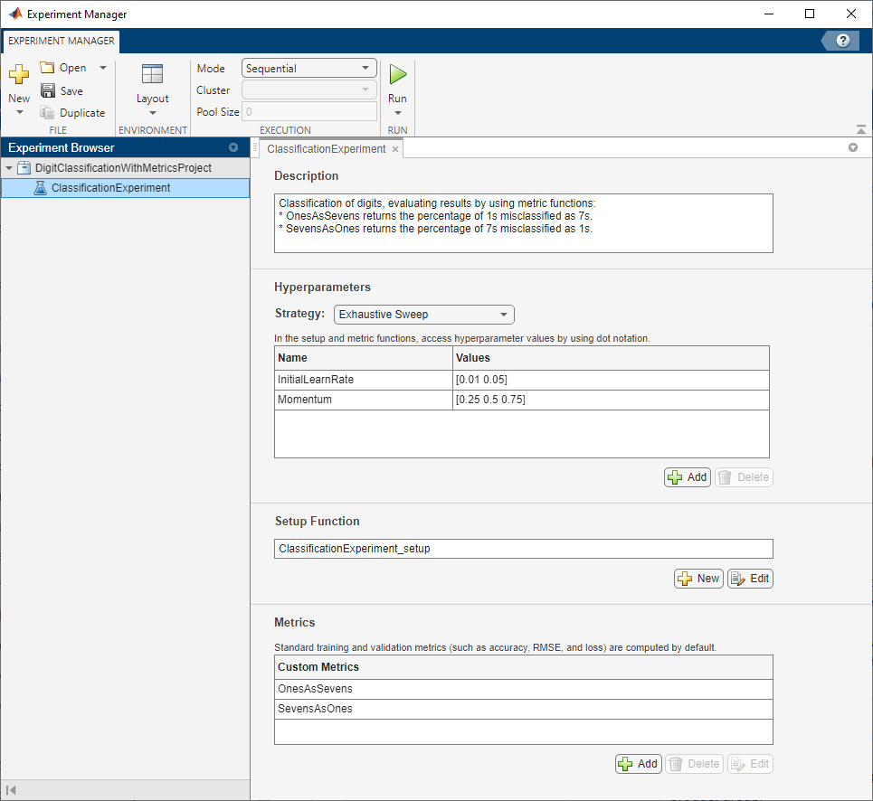This screenshot has width=873, height=801.
Task: Close the ClassificationExperiment tab
Action: point(395,149)
